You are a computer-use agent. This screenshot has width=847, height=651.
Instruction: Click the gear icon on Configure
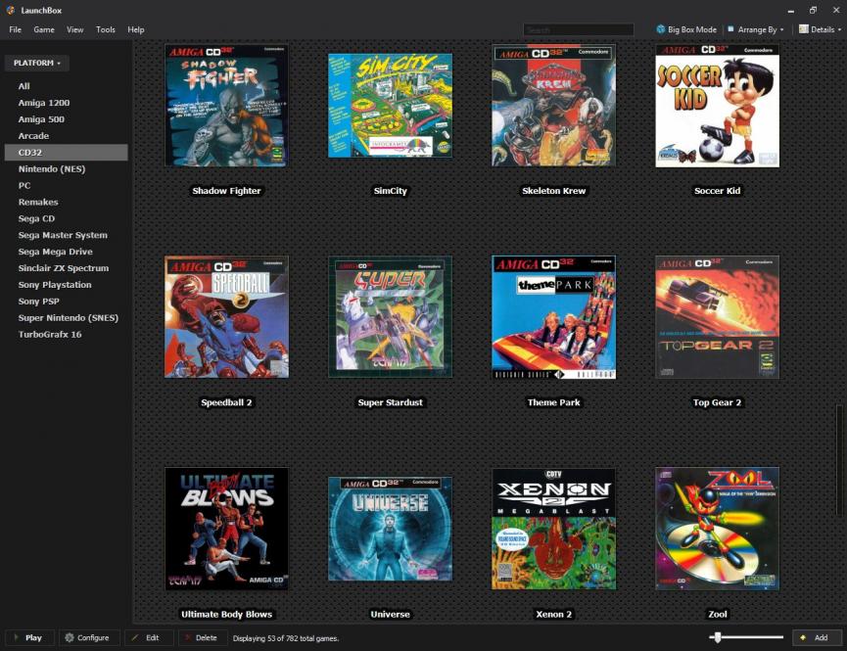[x=70, y=637]
